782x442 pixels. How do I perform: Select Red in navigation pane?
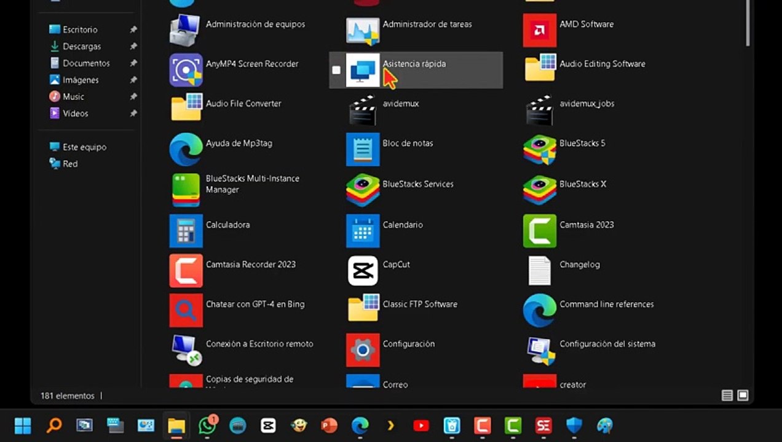coord(70,164)
